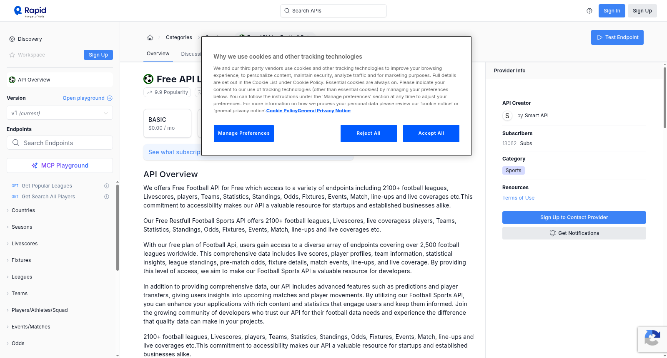Open the 'by Smart API' creator name

pyautogui.click(x=533, y=116)
